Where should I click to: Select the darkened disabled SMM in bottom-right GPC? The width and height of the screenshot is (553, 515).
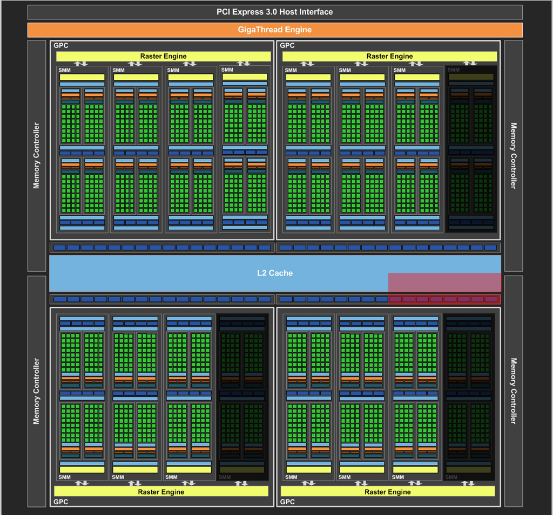point(469,397)
